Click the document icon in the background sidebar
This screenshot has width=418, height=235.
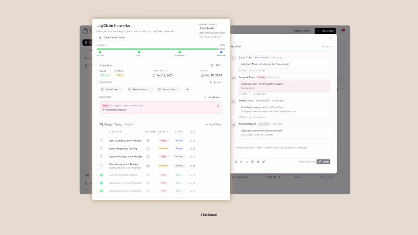[x=86, y=65]
